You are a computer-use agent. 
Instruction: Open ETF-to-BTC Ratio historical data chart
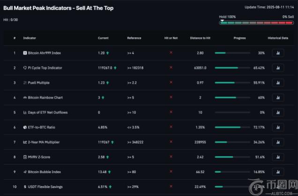click(x=278, y=127)
